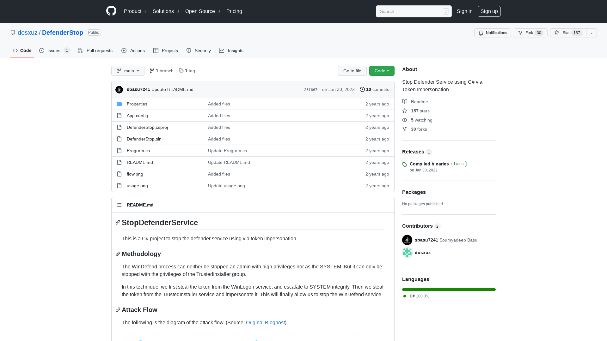
Task: Click the Methodology heading anchor link icon
Action: [x=118, y=254]
